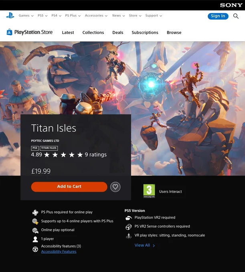
Task: Click the PlayStation Store bag icon
Action: tap(9, 32)
